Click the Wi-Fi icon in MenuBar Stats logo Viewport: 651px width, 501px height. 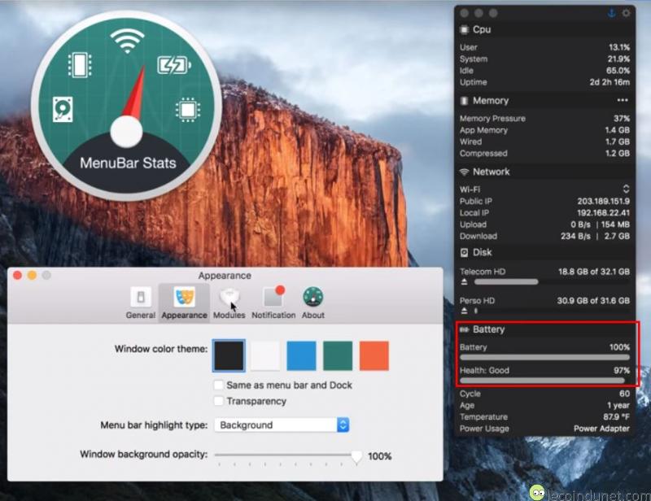[x=127, y=41]
